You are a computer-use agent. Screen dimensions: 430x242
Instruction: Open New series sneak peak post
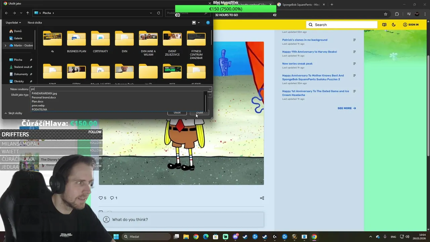(x=297, y=64)
